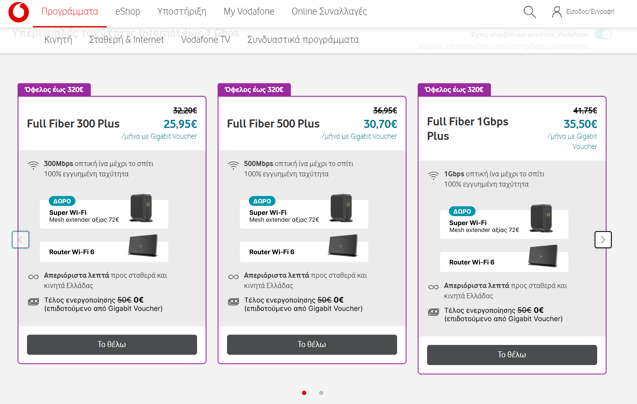This screenshot has width=637, height=404.
Task: Select the first carousel page dot
Action: [x=304, y=393]
